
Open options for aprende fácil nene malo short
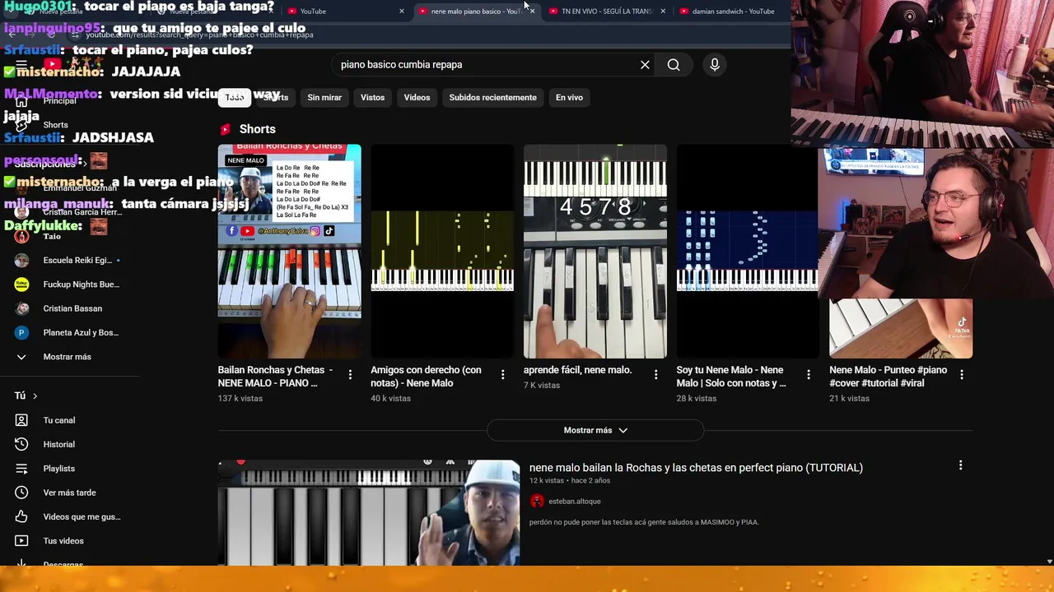click(655, 375)
